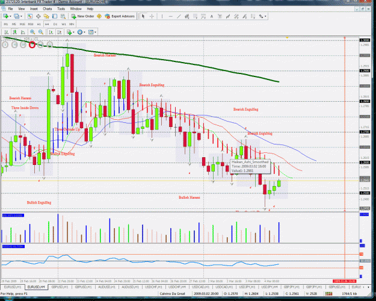Click the 'Three Outside Up' pattern label
This screenshot has height=301, width=376.
pos(67,129)
